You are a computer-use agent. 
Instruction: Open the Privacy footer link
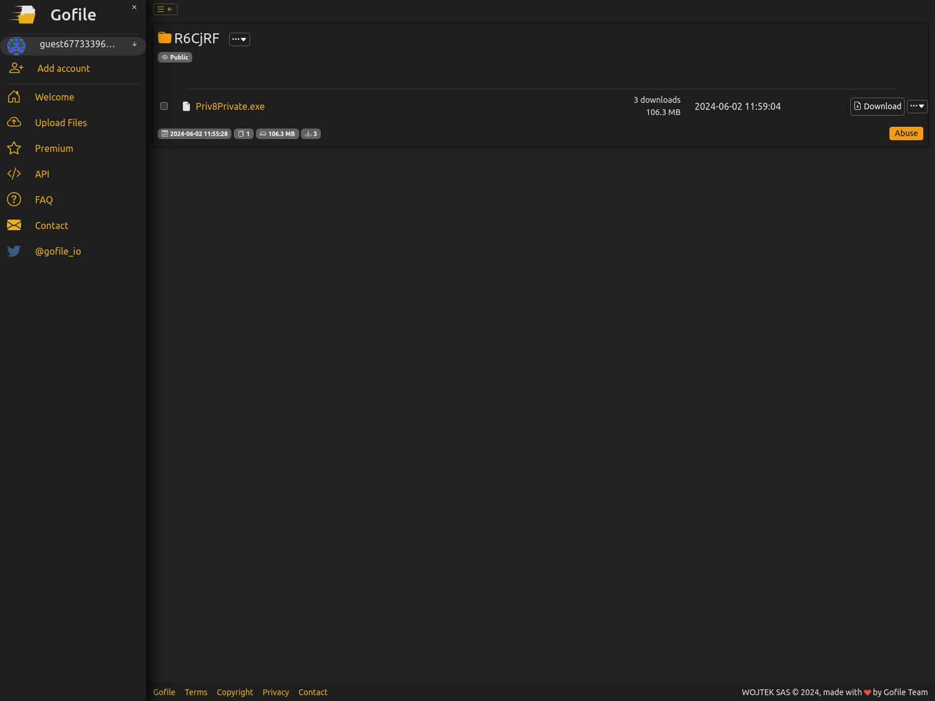276,692
